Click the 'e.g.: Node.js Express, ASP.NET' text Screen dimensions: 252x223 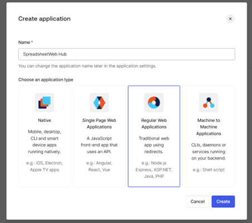tap(154, 169)
